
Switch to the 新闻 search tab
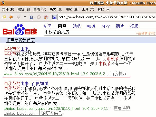[x=47, y=26]
